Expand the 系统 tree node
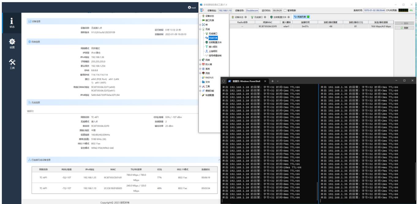 pyautogui.click(x=200, y=69)
